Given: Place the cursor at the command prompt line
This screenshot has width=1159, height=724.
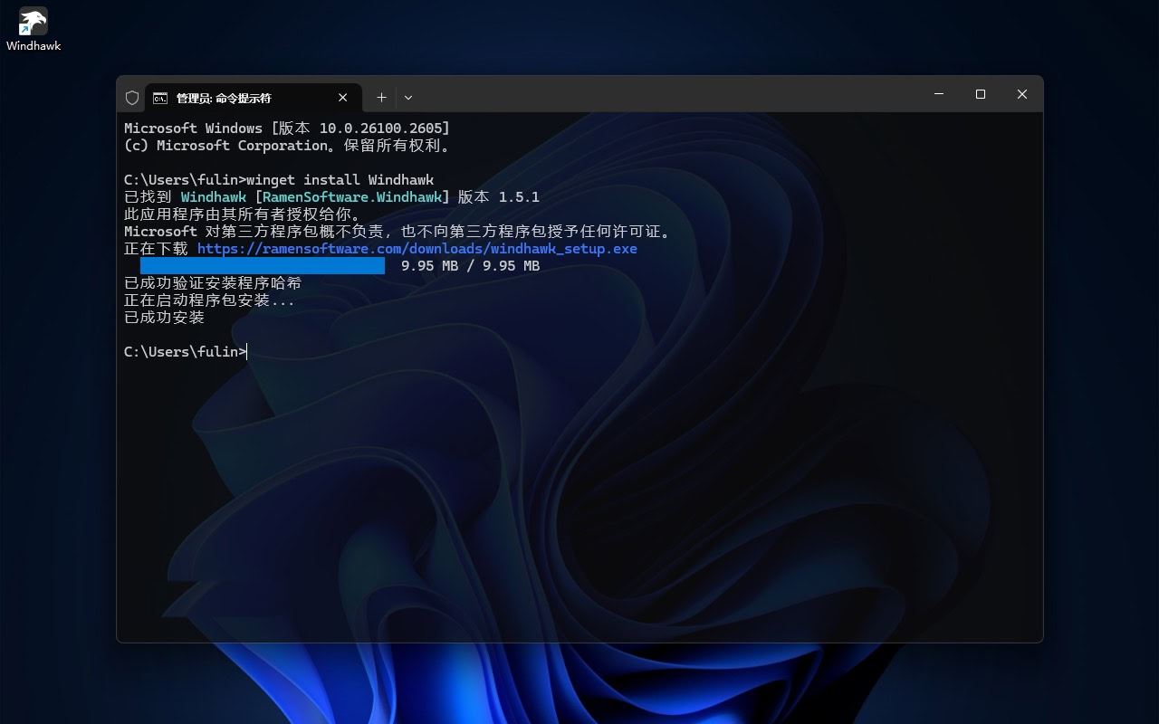Looking at the screenshot, I should (x=245, y=351).
